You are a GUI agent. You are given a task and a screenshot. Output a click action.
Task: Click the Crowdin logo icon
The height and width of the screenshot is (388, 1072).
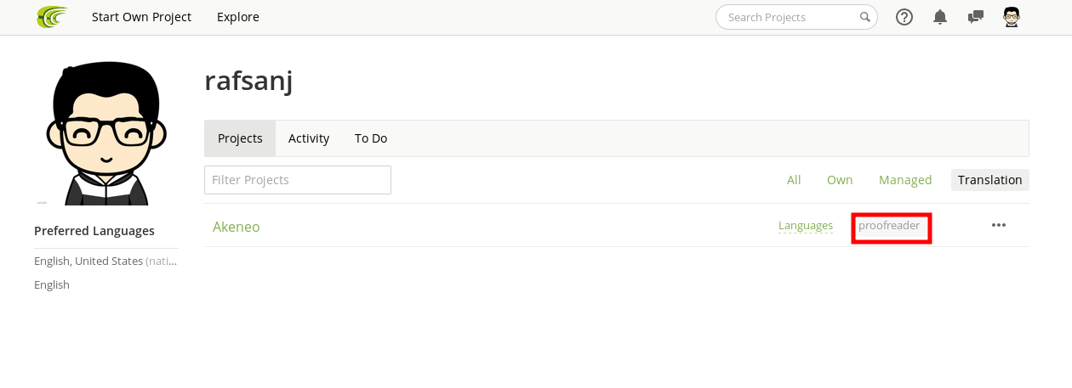click(53, 17)
